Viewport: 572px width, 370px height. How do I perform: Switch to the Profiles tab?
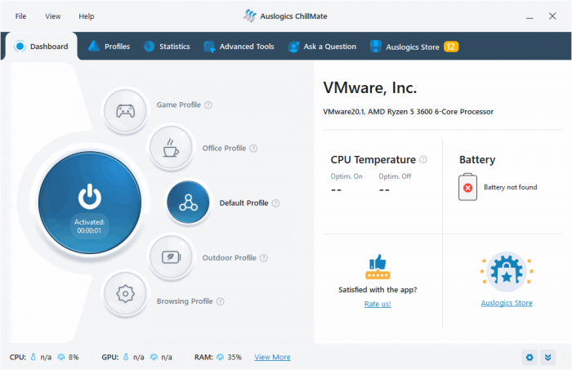[109, 47]
